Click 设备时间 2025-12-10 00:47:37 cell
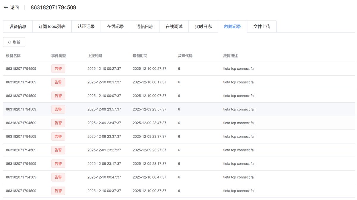The image size is (357, 200). click(149, 177)
